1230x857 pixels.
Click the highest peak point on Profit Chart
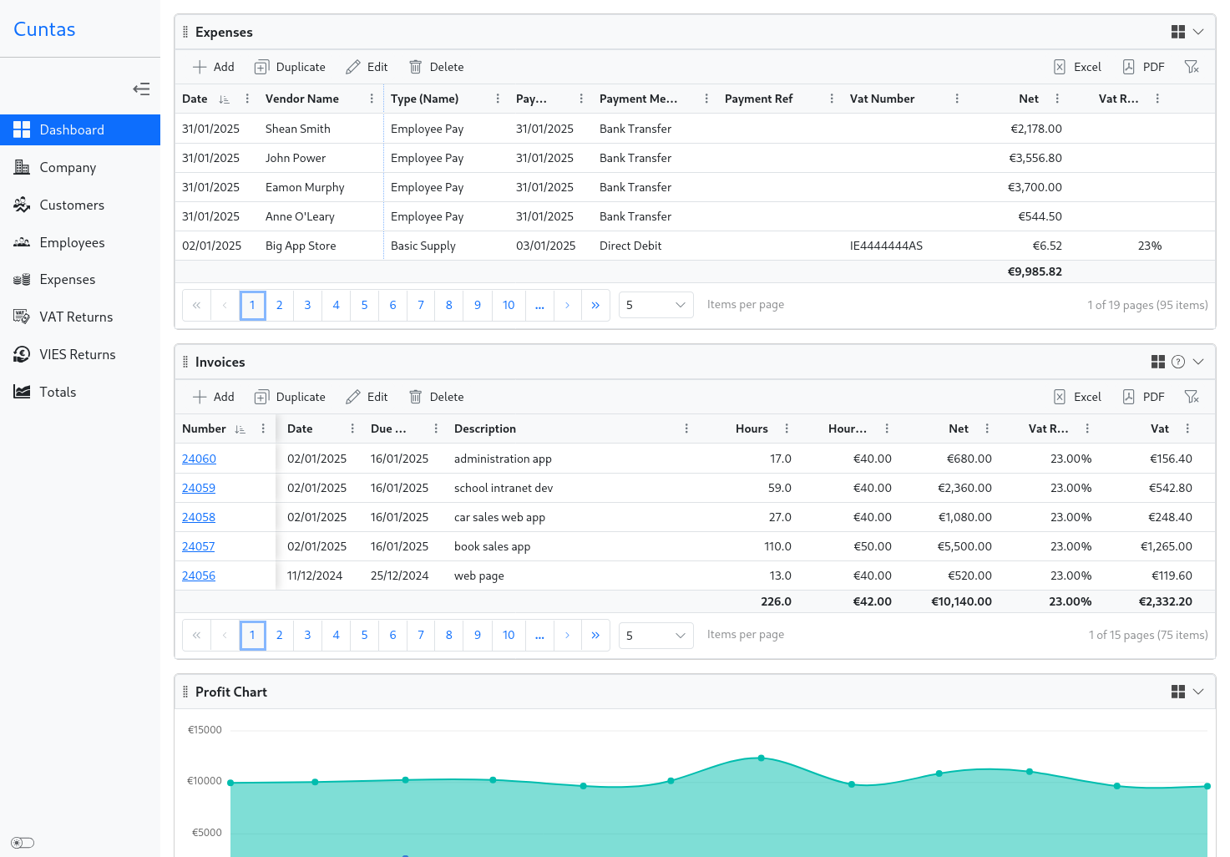pyautogui.click(x=761, y=758)
